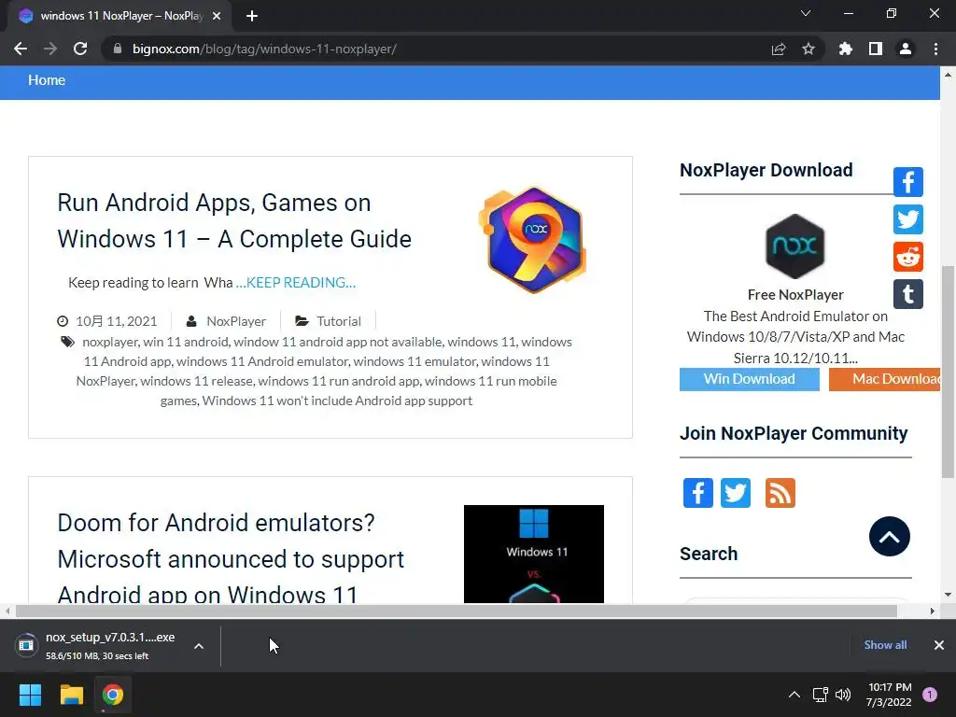Share this page icon in address bar
This screenshot has width=956, height=717.
tap(779, 49)
